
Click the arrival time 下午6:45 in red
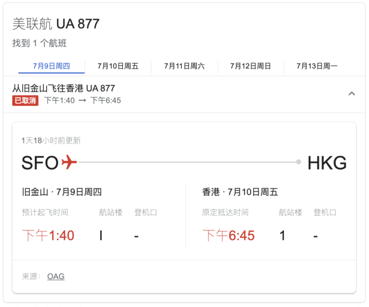228,236
